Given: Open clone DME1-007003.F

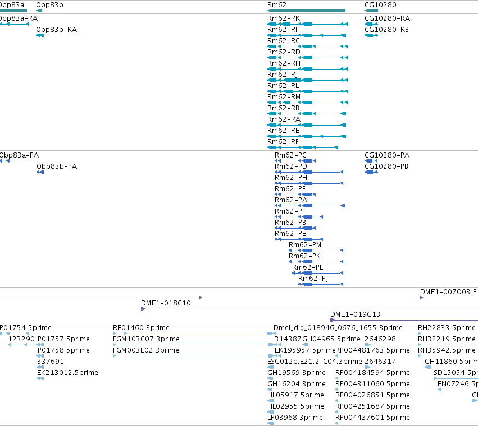Looking at the screenshot, I should point(422,298).
